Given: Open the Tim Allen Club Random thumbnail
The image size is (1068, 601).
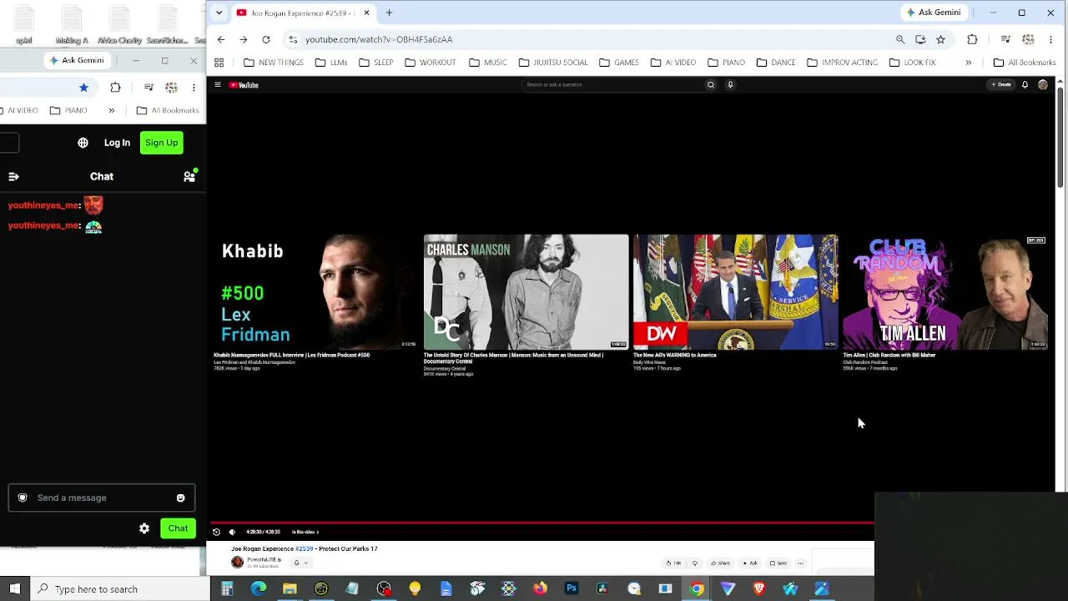Looking at the screenshot, I should 945,291.
